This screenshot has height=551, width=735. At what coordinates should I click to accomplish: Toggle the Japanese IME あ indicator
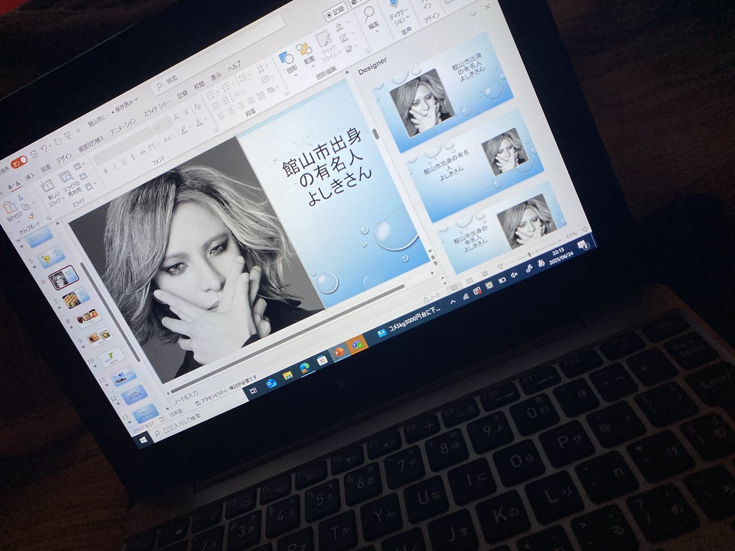tap(541, 262)
